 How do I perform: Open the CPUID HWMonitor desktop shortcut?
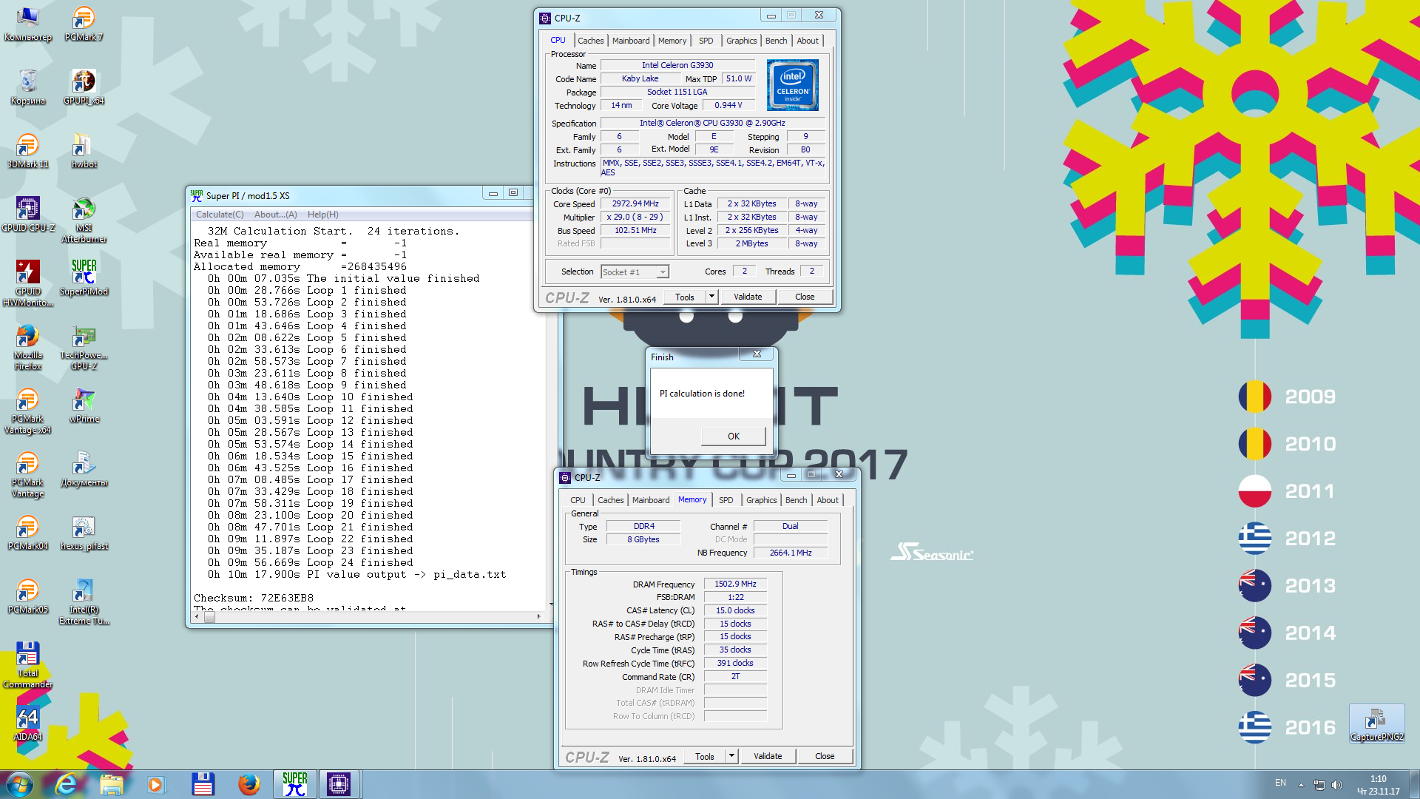point(28,283)
